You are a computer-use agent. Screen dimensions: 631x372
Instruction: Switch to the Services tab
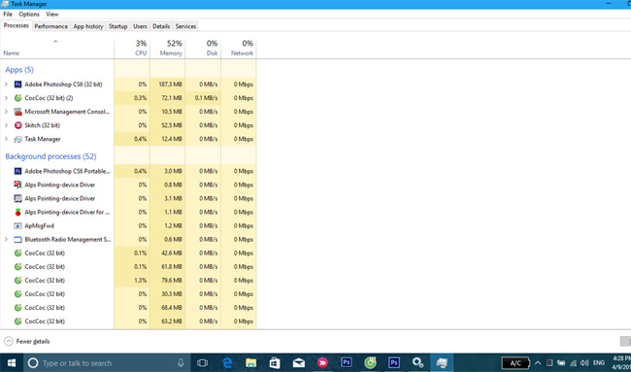pyautogui.click(x=186, y=26)
